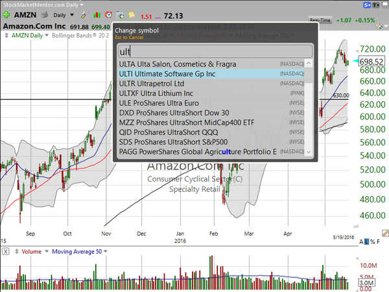Select ULTXF Ultra Lithium Inc
The height and width of the screenshot is (292, 389).
point(211,93)
